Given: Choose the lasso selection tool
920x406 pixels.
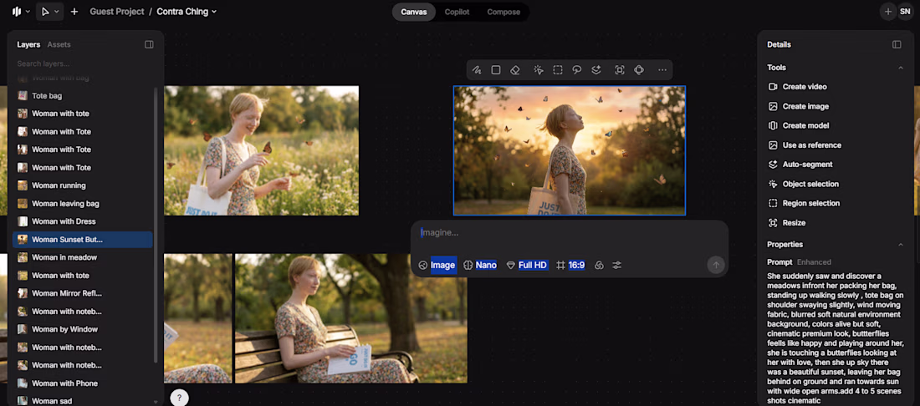Looking at the screenshot, I should point(577,70).
